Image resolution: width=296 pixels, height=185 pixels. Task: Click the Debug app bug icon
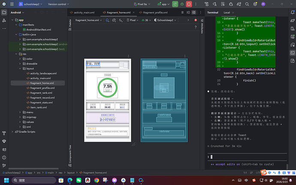tap(182, 4)
